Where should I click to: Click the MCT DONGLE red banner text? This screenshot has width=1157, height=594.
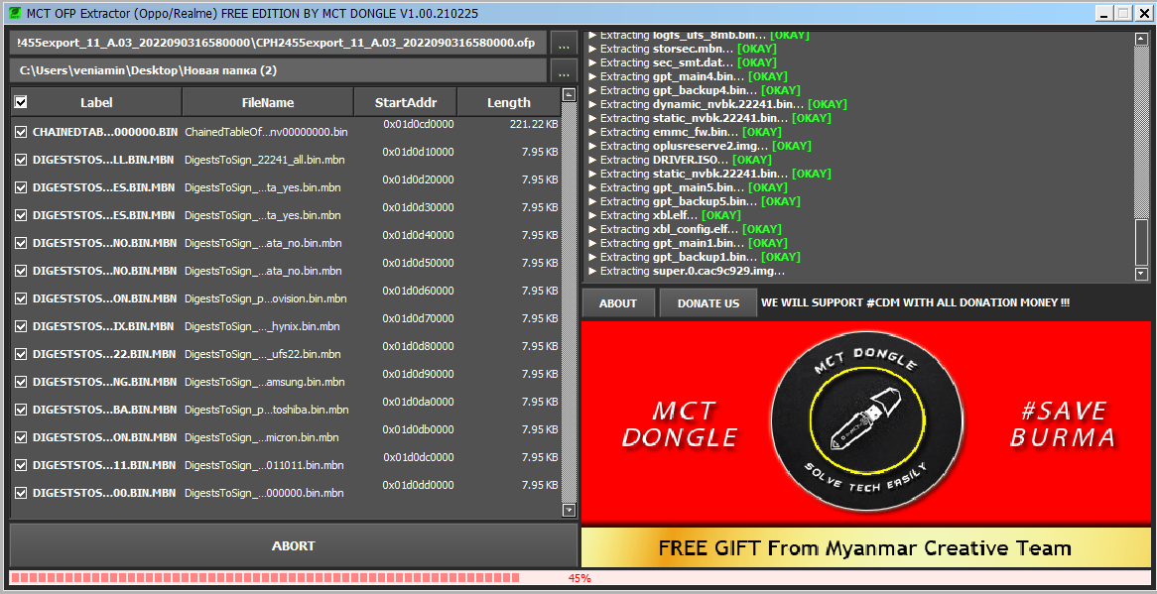point(680,423)
